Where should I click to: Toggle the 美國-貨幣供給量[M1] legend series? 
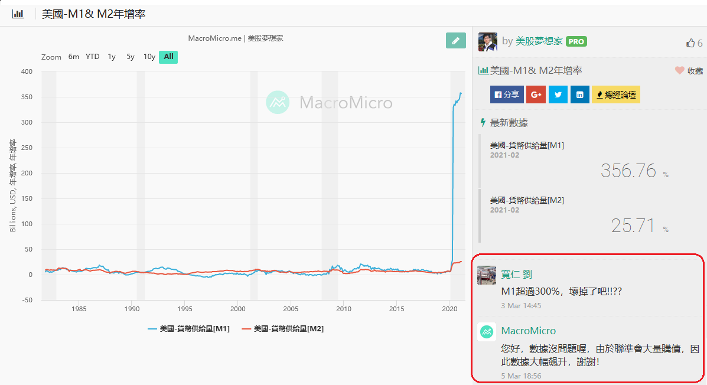(x=188, y=329)
